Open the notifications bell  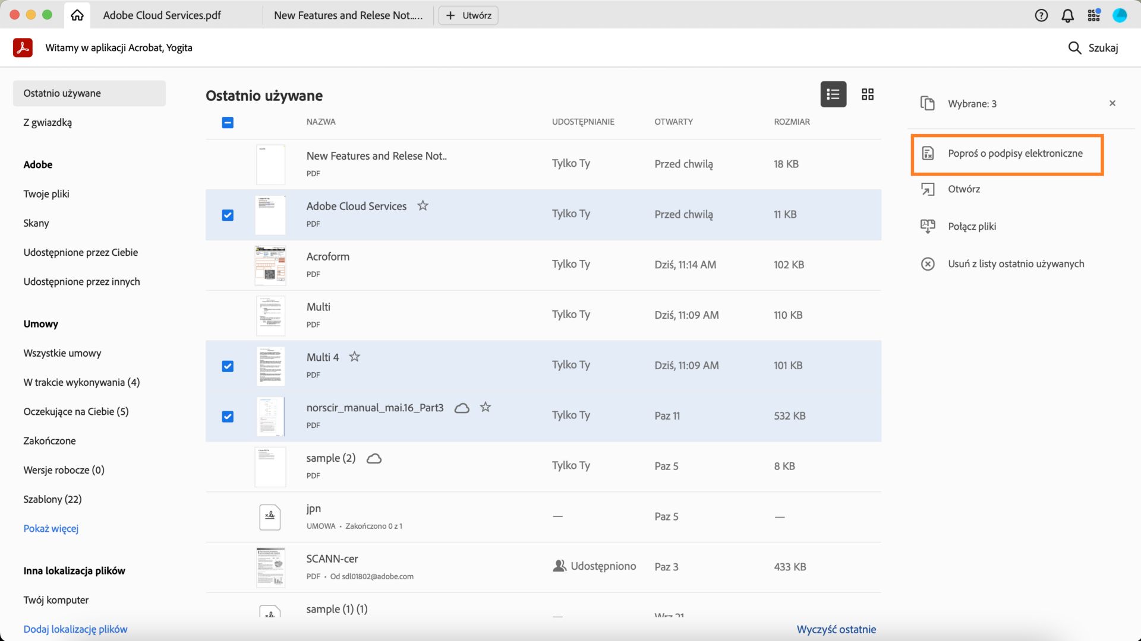click(x=1067, y=15)
